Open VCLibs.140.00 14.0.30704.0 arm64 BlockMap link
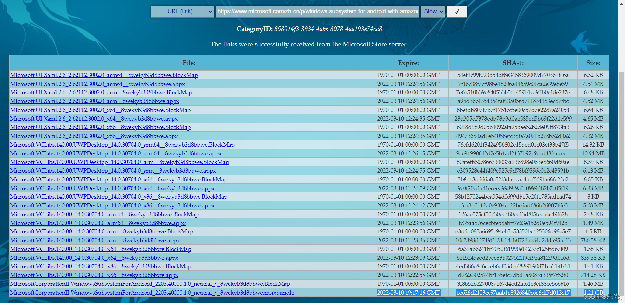This screenshot has height=303, width=625. tap(104, 214)
